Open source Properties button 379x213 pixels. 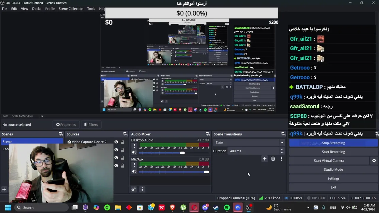[x=66, y=125]
